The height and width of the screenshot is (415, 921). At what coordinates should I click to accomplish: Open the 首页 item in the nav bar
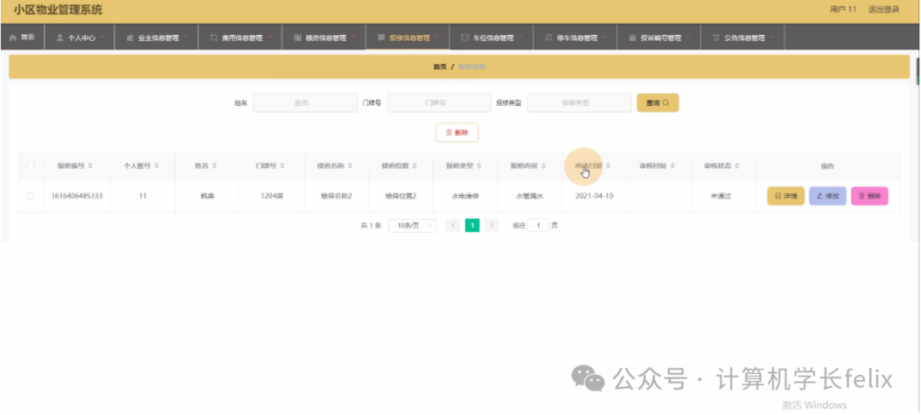[x=27, y=37]
